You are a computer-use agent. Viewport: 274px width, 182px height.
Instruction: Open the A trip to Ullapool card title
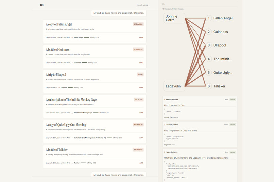[x=56, y=75]
